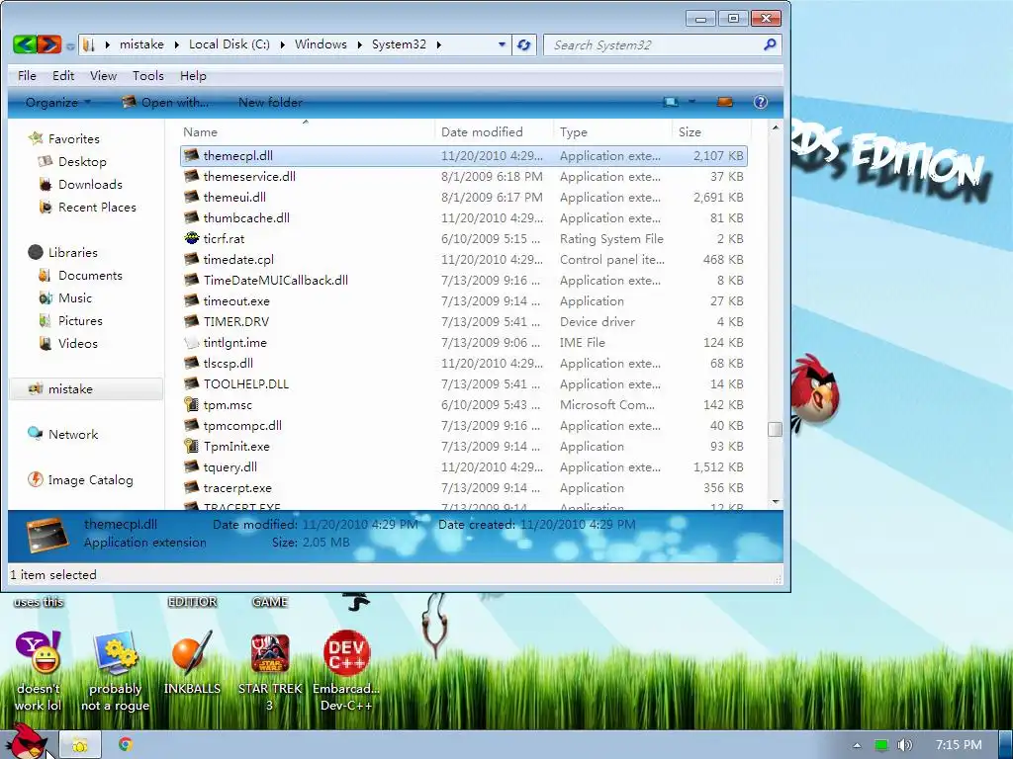Open the views options dropdown arrow
The image size is (1013, 759).
(x=691, y=102)
